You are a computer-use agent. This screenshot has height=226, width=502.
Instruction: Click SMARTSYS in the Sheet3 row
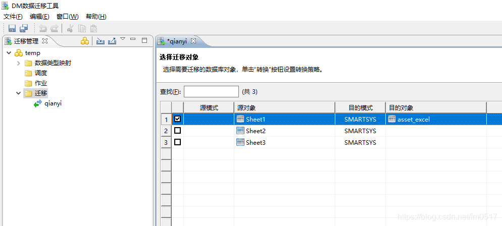tap(360, 143)
